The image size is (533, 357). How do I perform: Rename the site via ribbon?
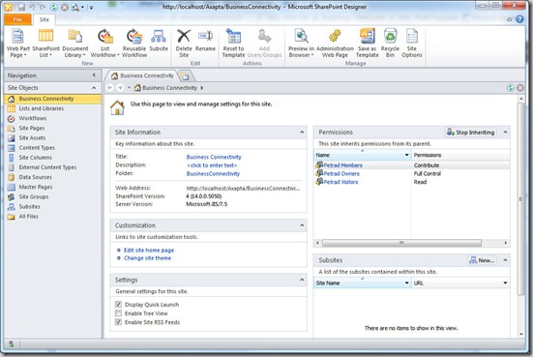tap(205, 41)
